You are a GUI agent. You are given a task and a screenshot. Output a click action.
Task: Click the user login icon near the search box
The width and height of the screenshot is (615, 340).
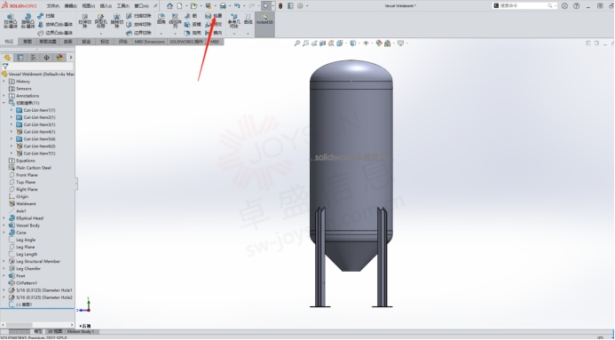(x=564, y=6)
